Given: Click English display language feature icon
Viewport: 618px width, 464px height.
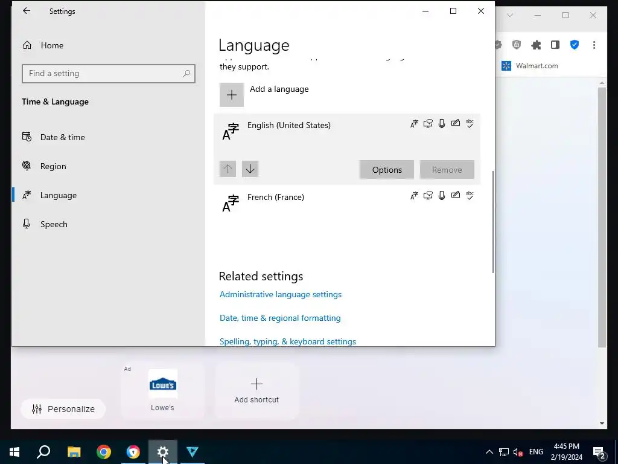Looking at the screenshot, I should coord(414,124).
